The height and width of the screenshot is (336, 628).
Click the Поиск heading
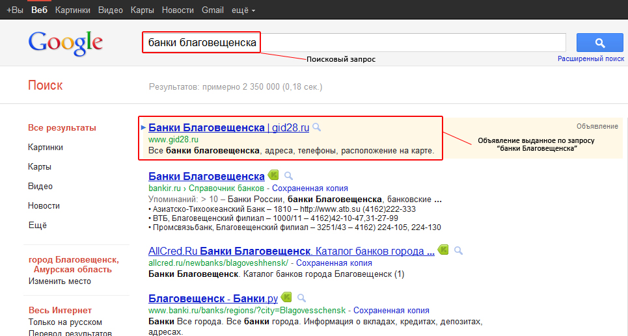[46, 85]
